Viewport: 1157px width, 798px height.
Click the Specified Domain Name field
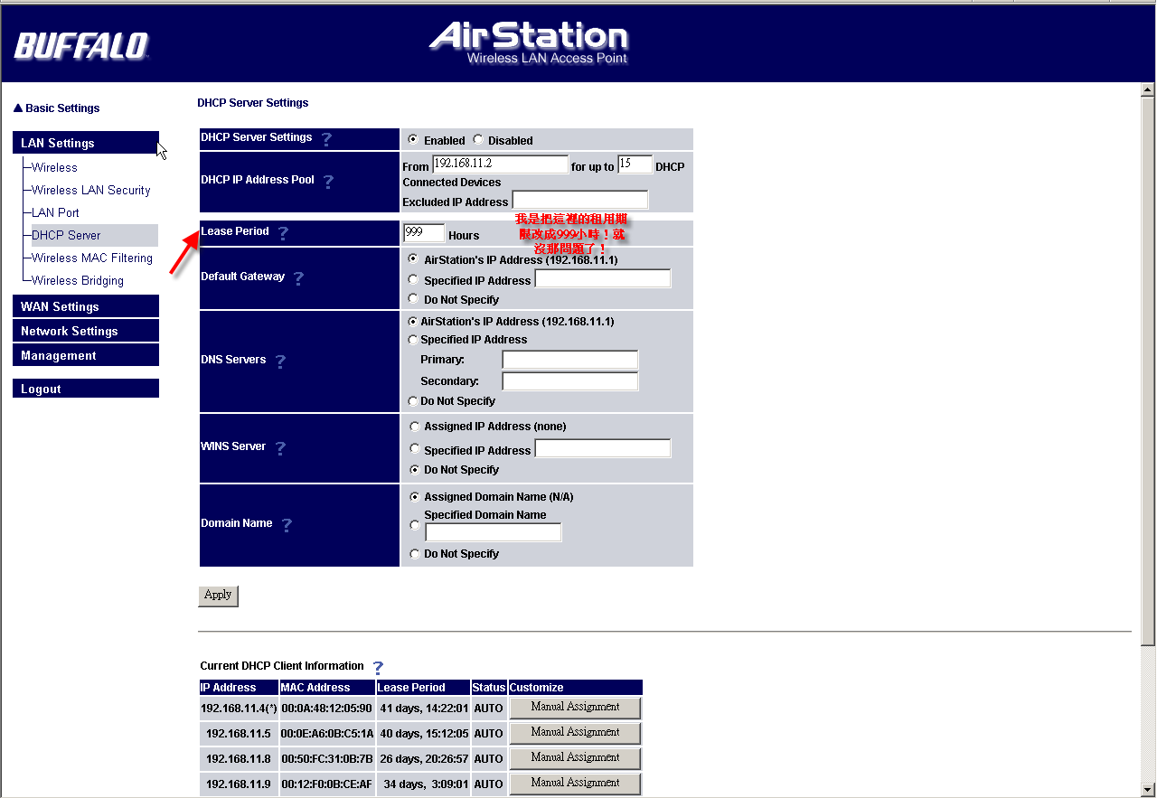point(494,532)
